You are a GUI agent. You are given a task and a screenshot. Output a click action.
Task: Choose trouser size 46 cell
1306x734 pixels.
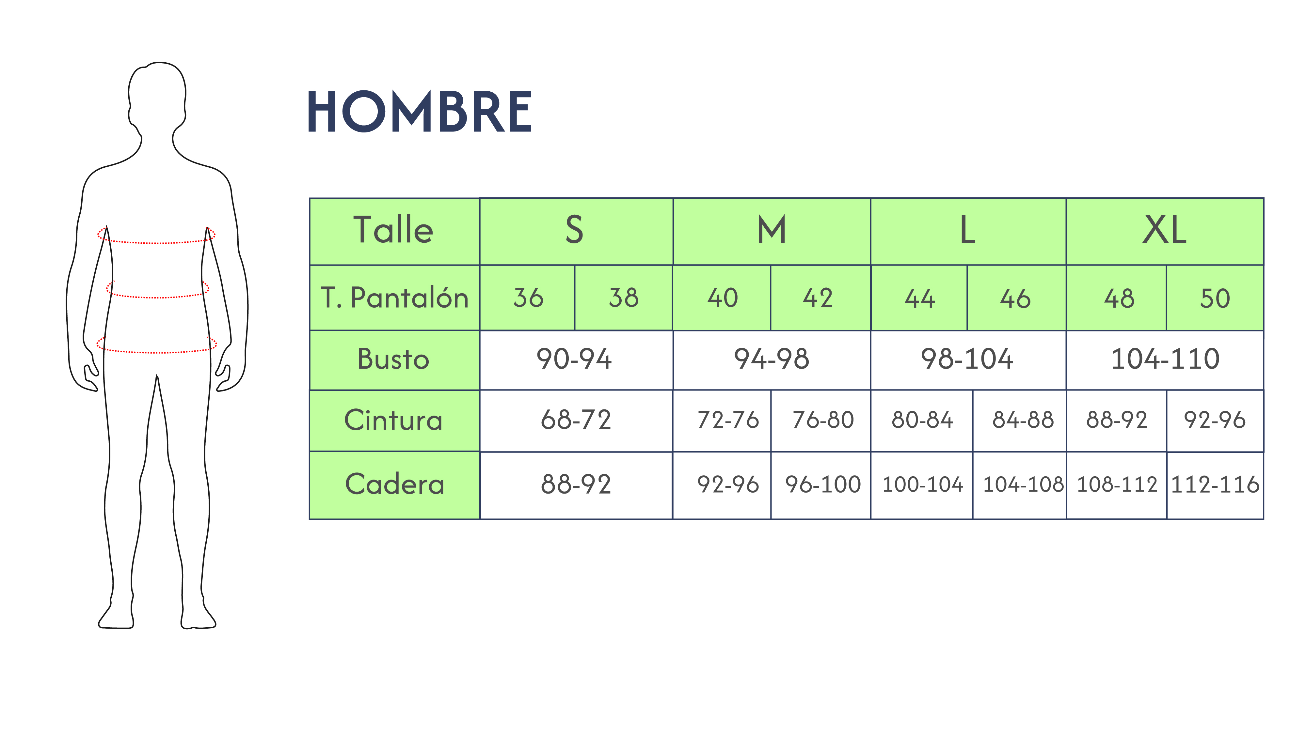click(x=1015, y=298)
